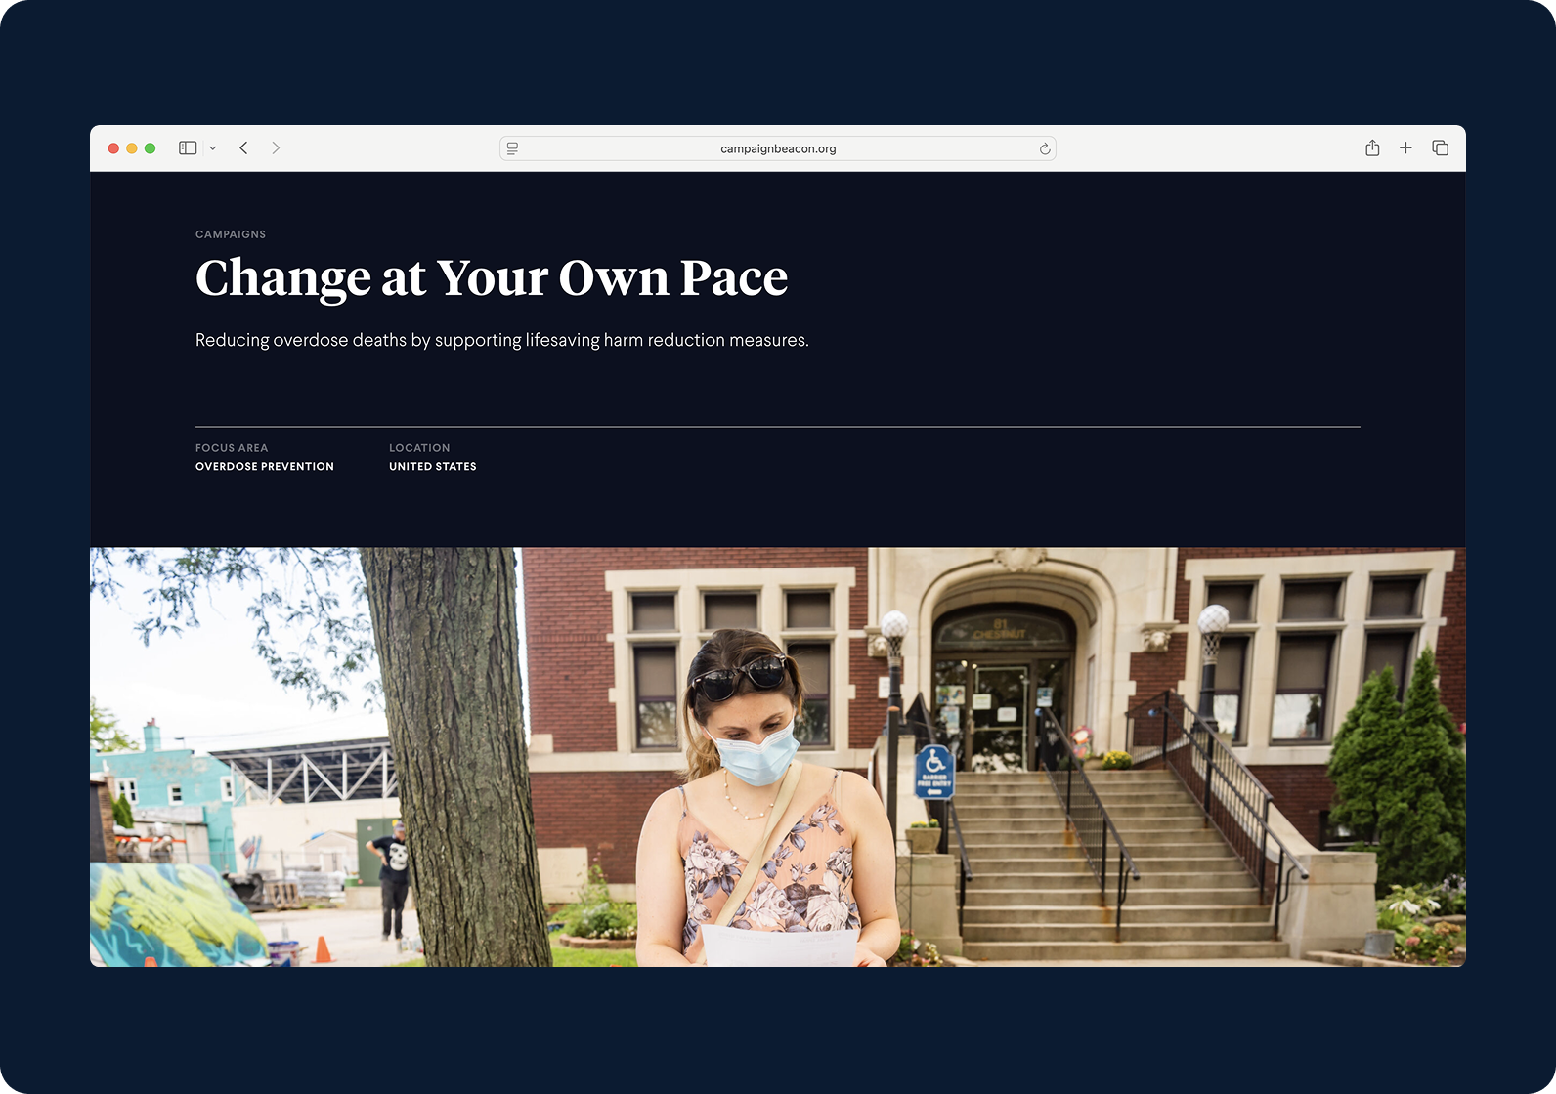Select the UNITED STATES location label
Screen dimensions: 1556x1094
click(433, 467)
